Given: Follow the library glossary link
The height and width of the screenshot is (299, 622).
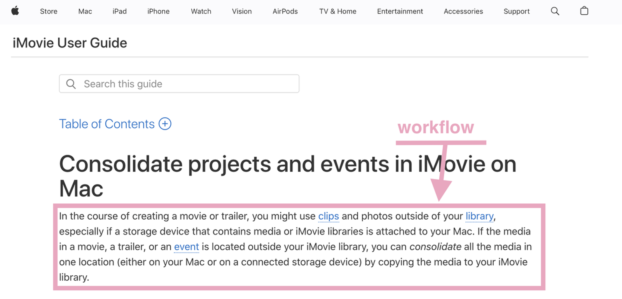Looking at the screenshot, I should point(479,216).
